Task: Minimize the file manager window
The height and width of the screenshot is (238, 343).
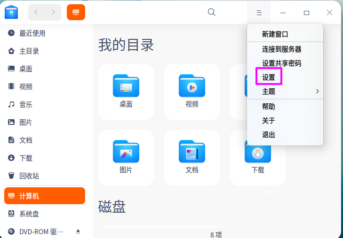Action: 283,13
